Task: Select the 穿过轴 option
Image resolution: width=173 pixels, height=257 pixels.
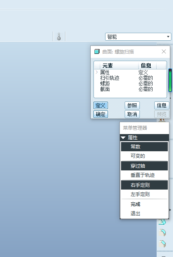Action: coord(144,166)
